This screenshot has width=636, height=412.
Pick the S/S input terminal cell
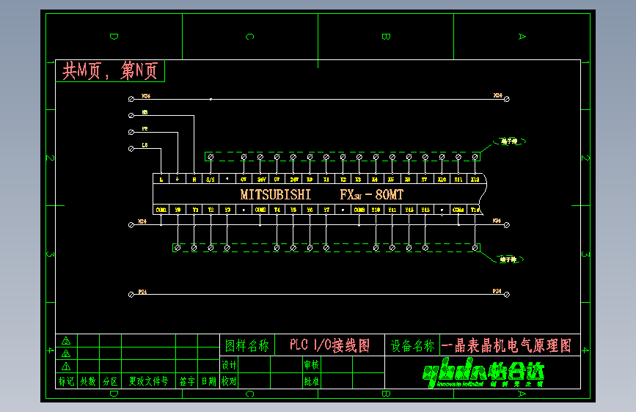[x=211, y=179]
